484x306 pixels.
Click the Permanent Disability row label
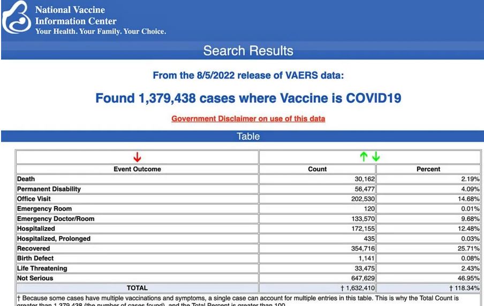pos(49,189)
